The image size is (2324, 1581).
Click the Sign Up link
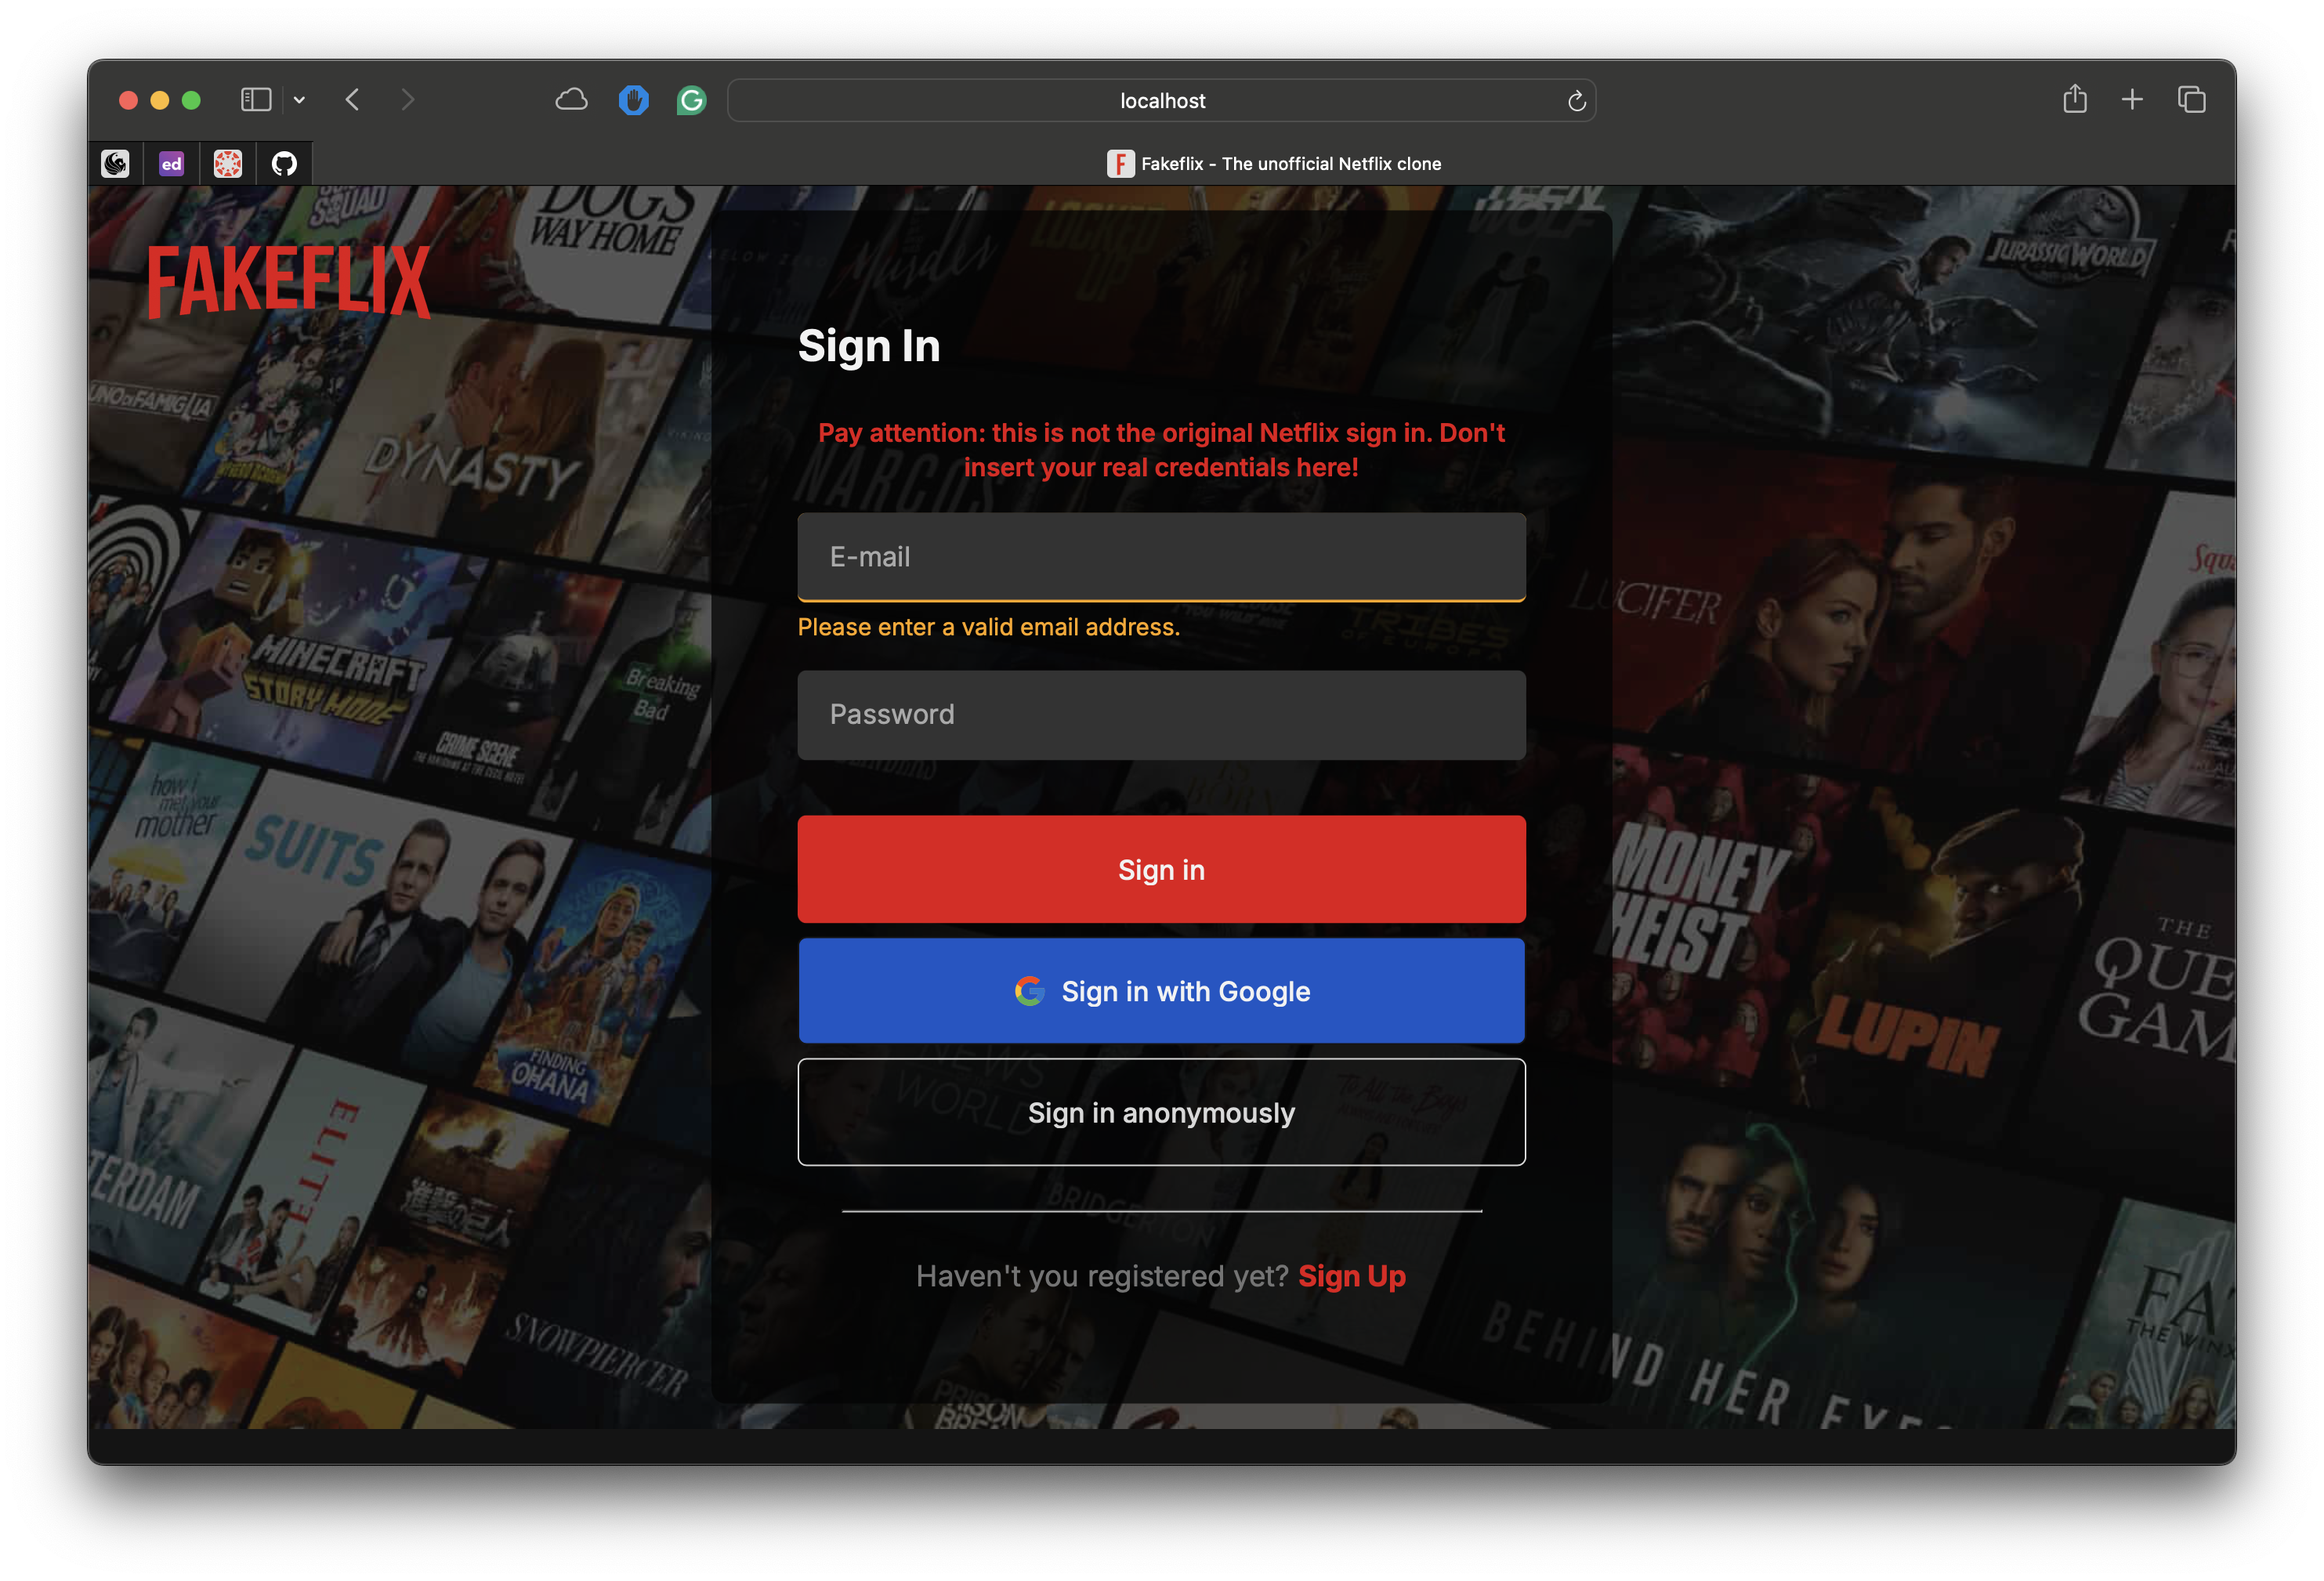coord(1351,1276)
